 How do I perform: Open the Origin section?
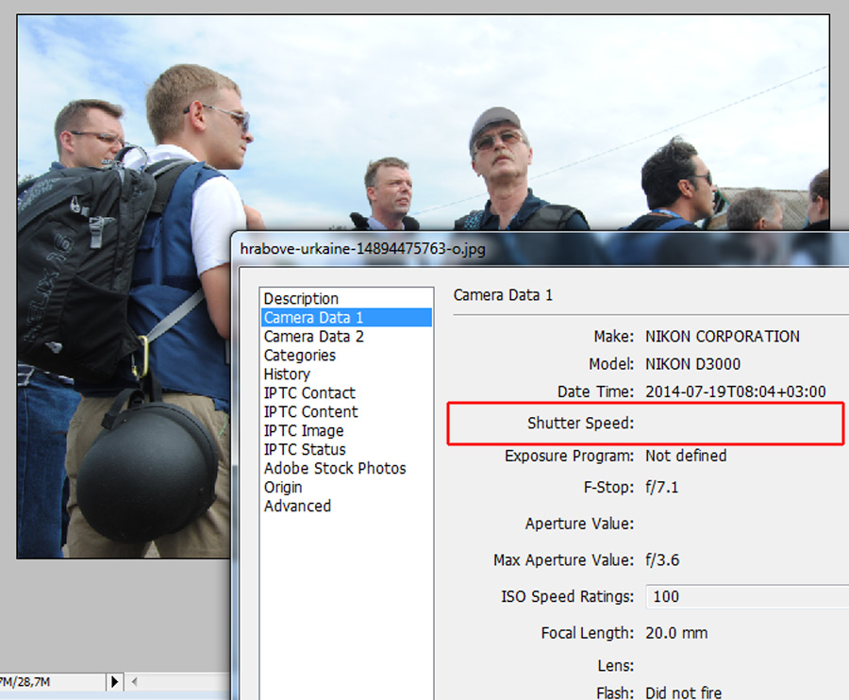coord(283,487)
